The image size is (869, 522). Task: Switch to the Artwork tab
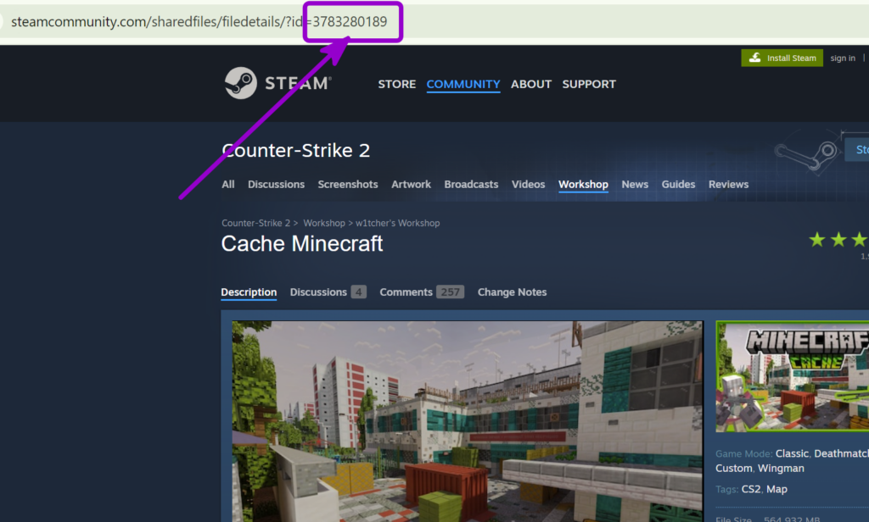pyautogui.click(x=411, y=185)
